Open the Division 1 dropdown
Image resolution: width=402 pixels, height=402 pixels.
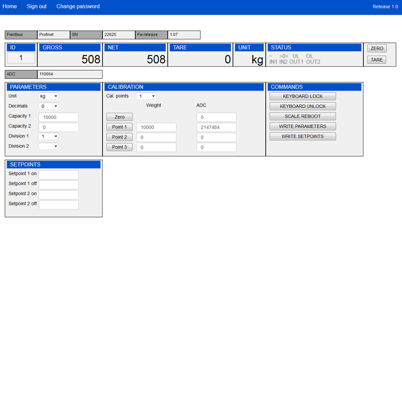pyautogui.click(x=49, y=136)
